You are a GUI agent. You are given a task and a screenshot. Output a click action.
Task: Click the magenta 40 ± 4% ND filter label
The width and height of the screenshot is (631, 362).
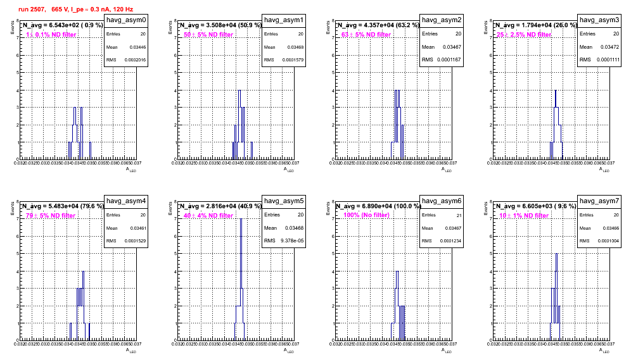click(x=208, y=216)
